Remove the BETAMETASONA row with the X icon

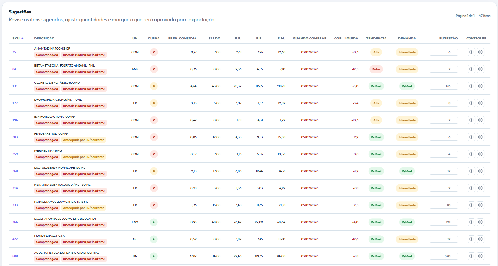click(x=480, y=69)
